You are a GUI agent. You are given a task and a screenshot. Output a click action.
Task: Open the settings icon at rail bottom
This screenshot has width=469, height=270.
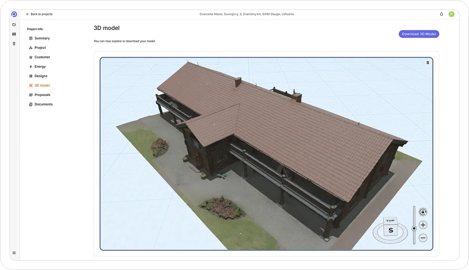(x=14, y=253)
